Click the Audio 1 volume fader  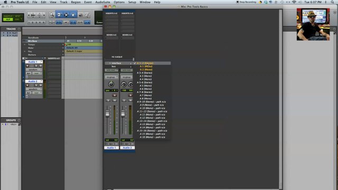pyautogui.click(x=107, y=113)
